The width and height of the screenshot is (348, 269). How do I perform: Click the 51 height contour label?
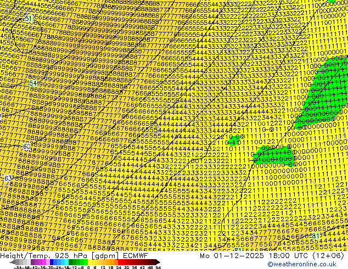[28, 19]
